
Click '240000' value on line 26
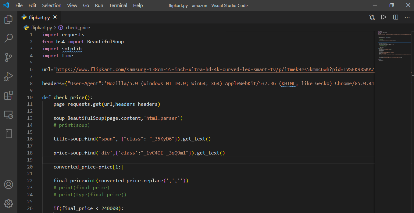pyautogui.click(x=110, y=208)
